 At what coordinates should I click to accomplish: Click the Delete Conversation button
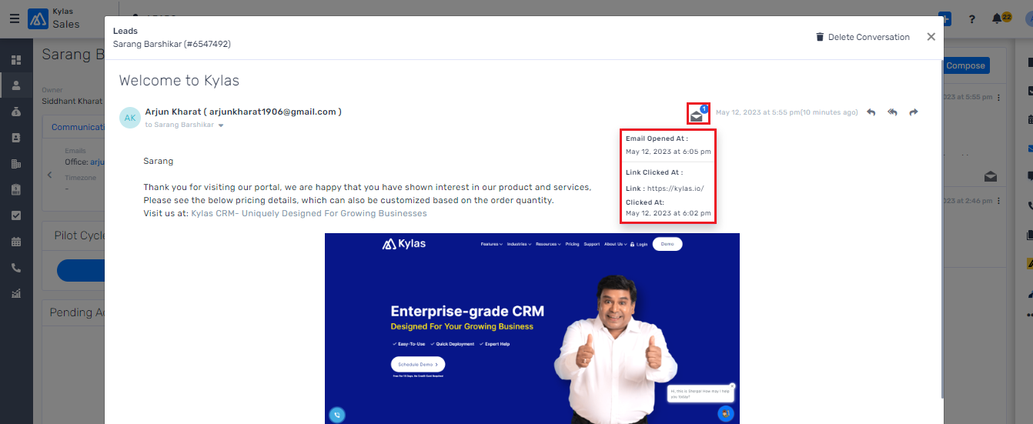(x=863, y=37)
